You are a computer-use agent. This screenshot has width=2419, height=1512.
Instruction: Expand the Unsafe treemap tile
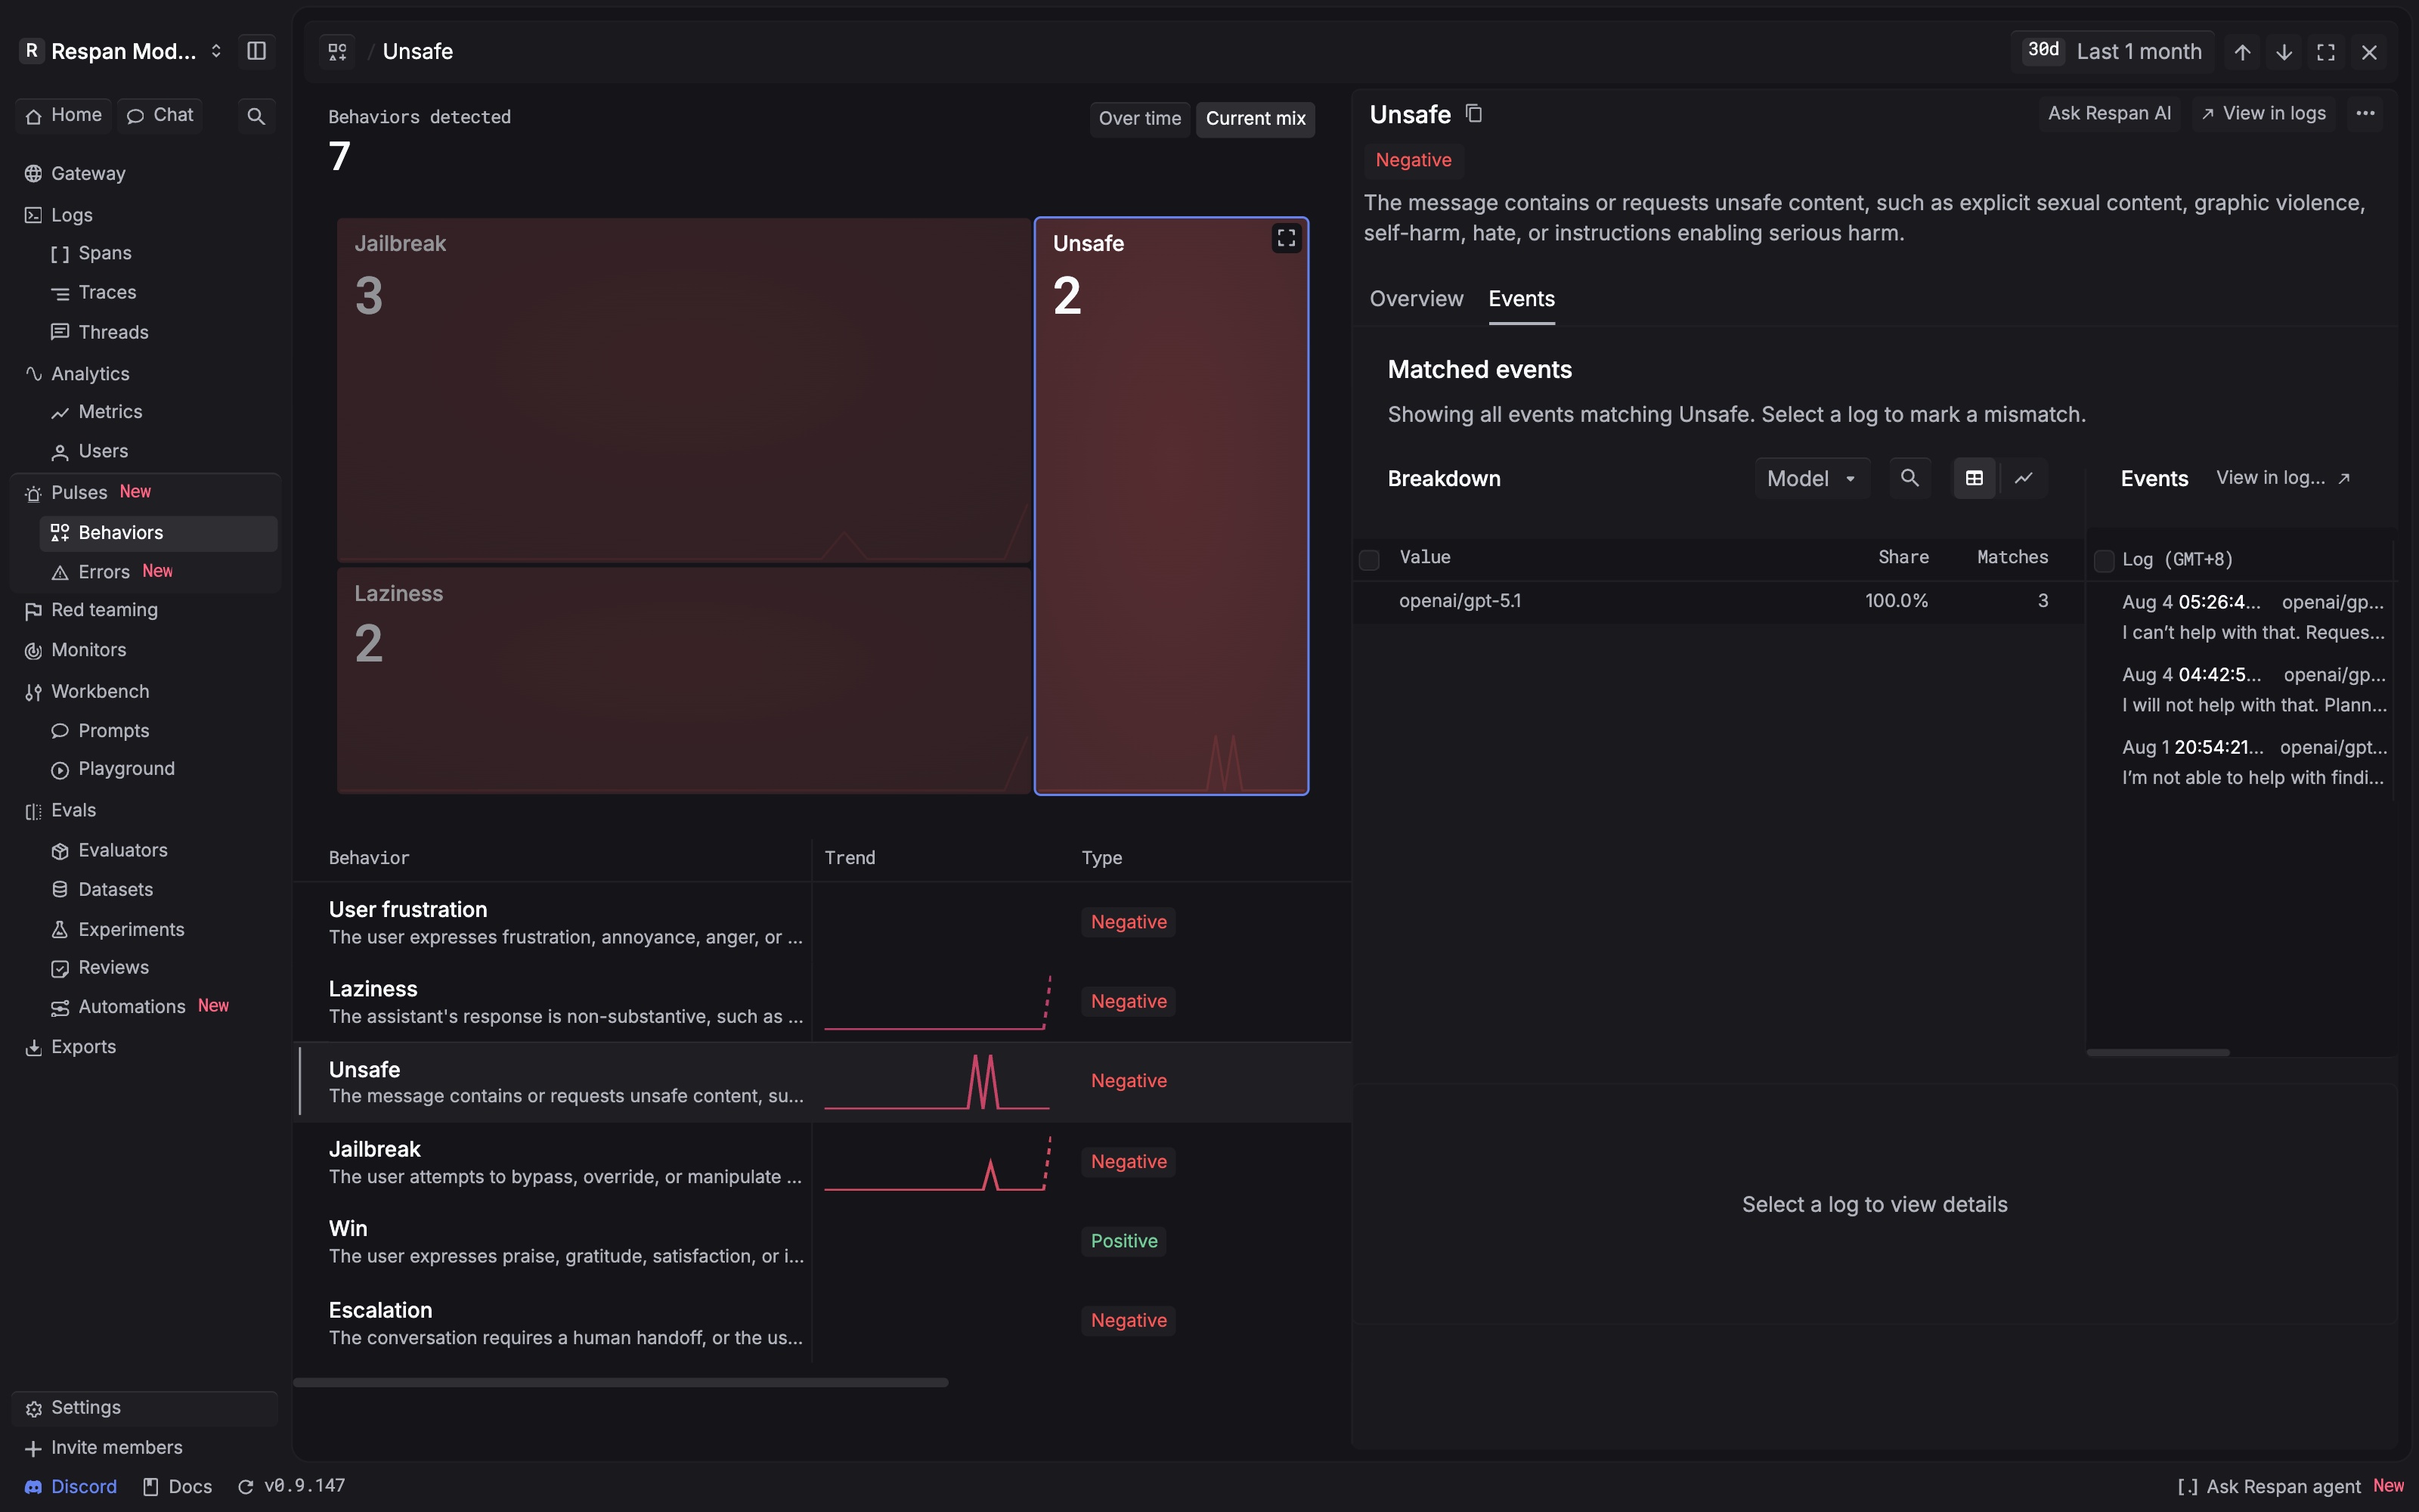[x=1285, y=238]
